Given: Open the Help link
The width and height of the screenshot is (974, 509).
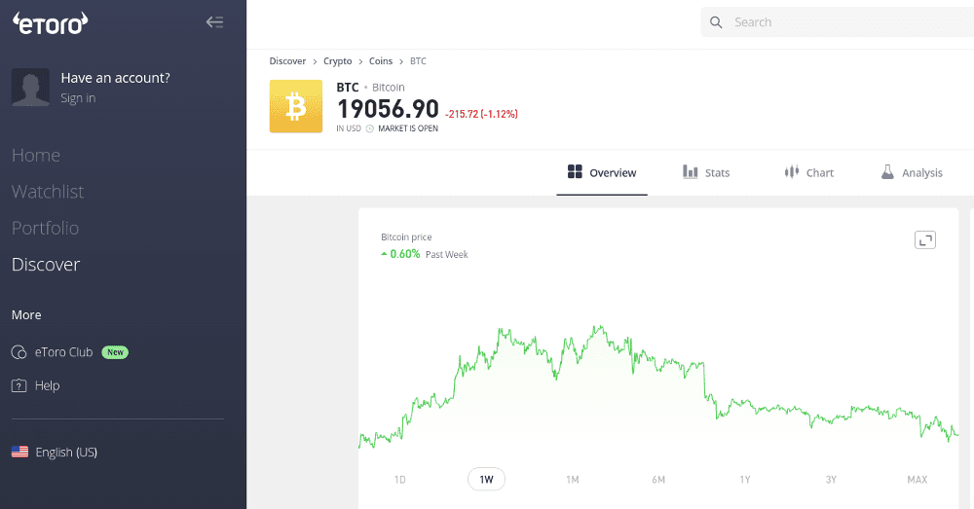Looking at the screenshot, I should (47, 385).
